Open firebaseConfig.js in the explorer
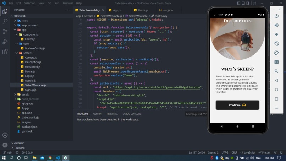Image resolution: width=286 pixels, height=161 pixels. [x=35, y=48]
